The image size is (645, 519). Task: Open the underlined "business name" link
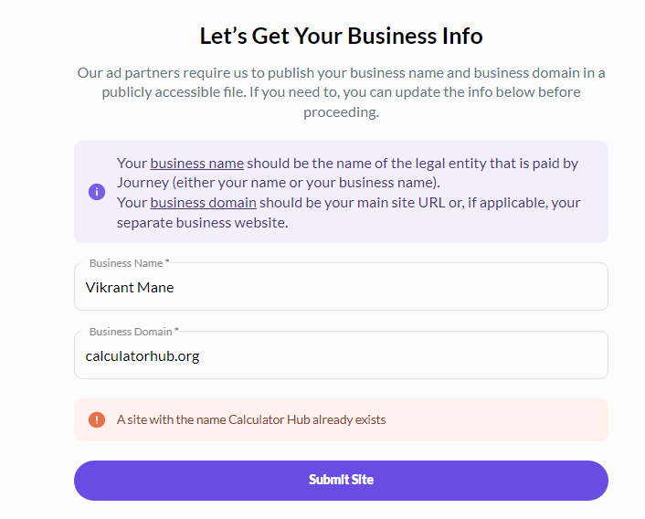196,164
